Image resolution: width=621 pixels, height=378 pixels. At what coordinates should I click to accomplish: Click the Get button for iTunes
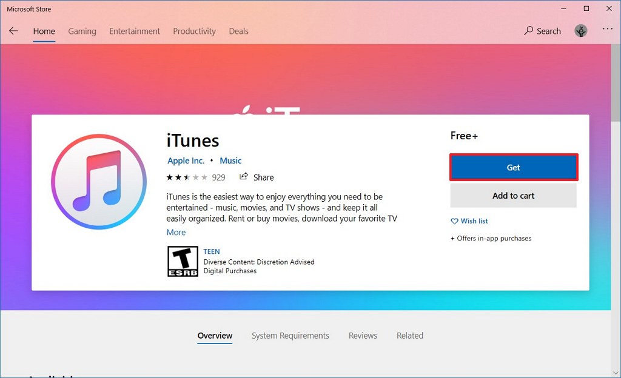[x=513, y=167]
